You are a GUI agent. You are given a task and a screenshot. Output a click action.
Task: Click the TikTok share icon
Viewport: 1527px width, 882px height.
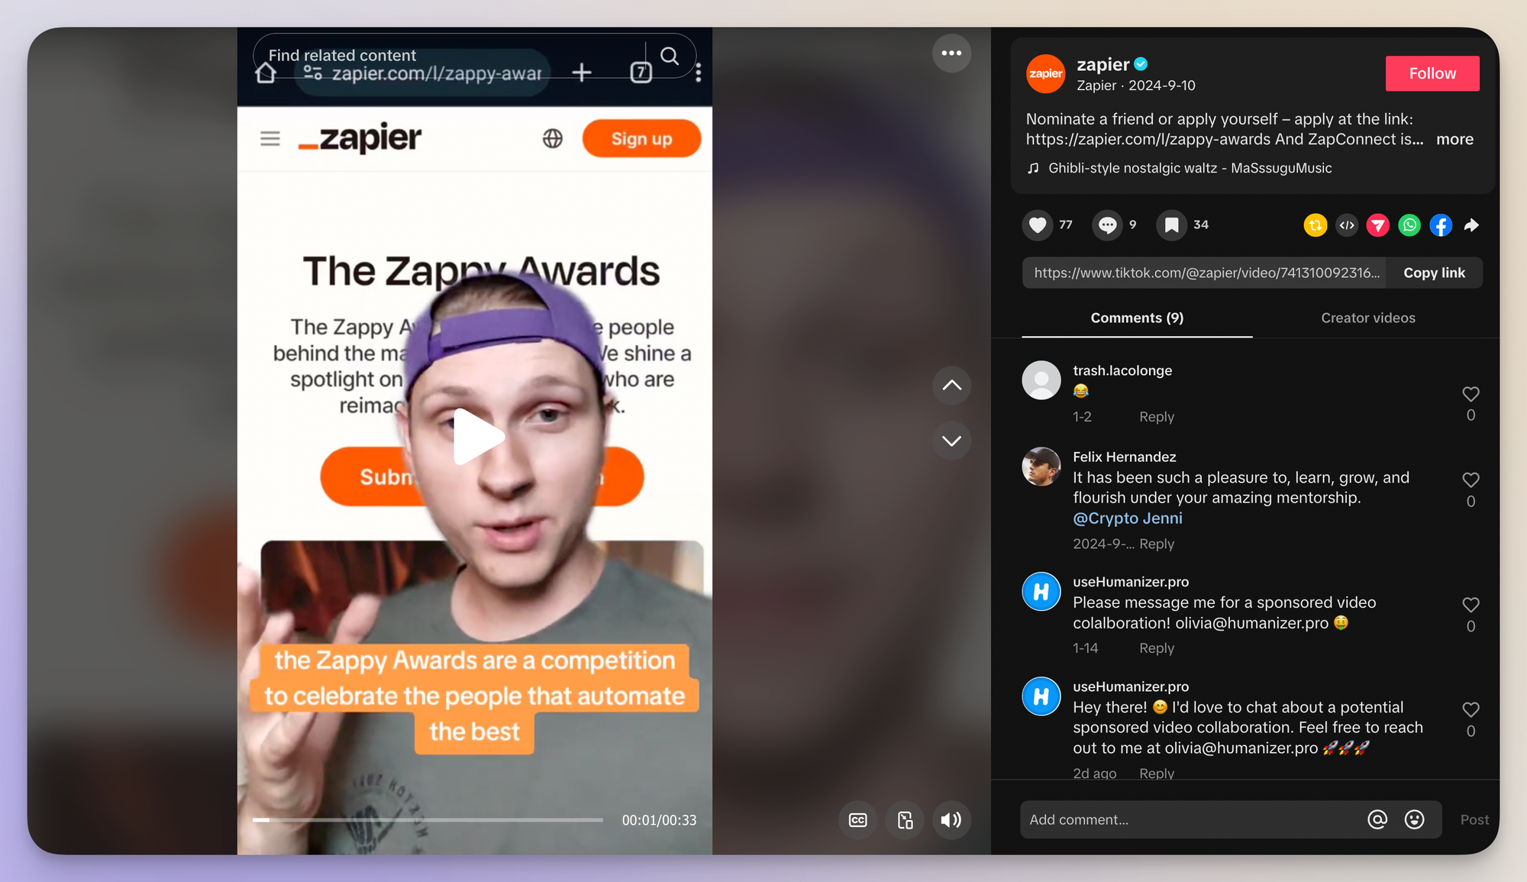(x=1469, y=225)
